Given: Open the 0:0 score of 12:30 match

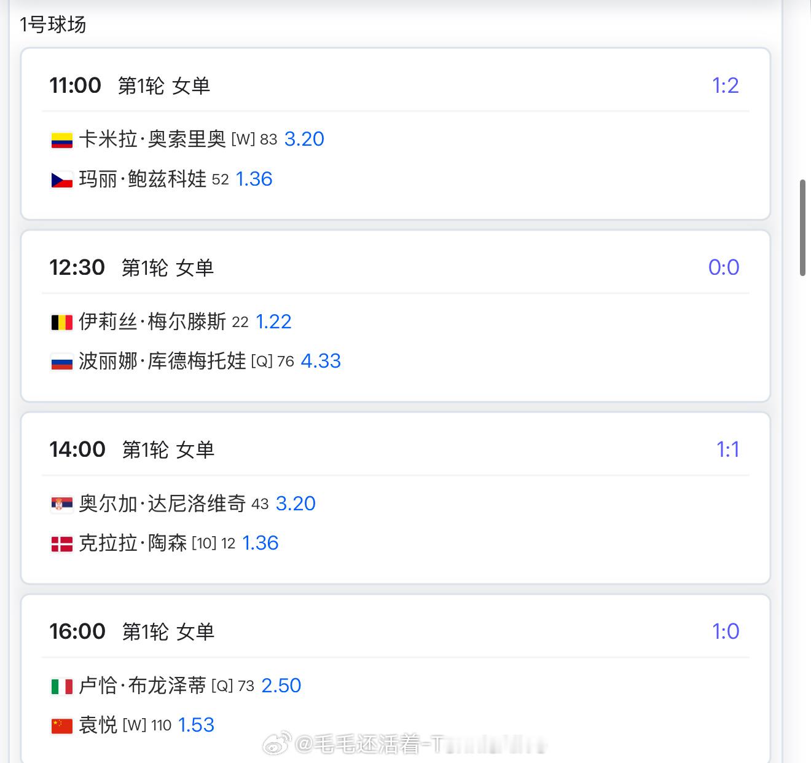Looking at the screenshot, I should tap(724, 267).
